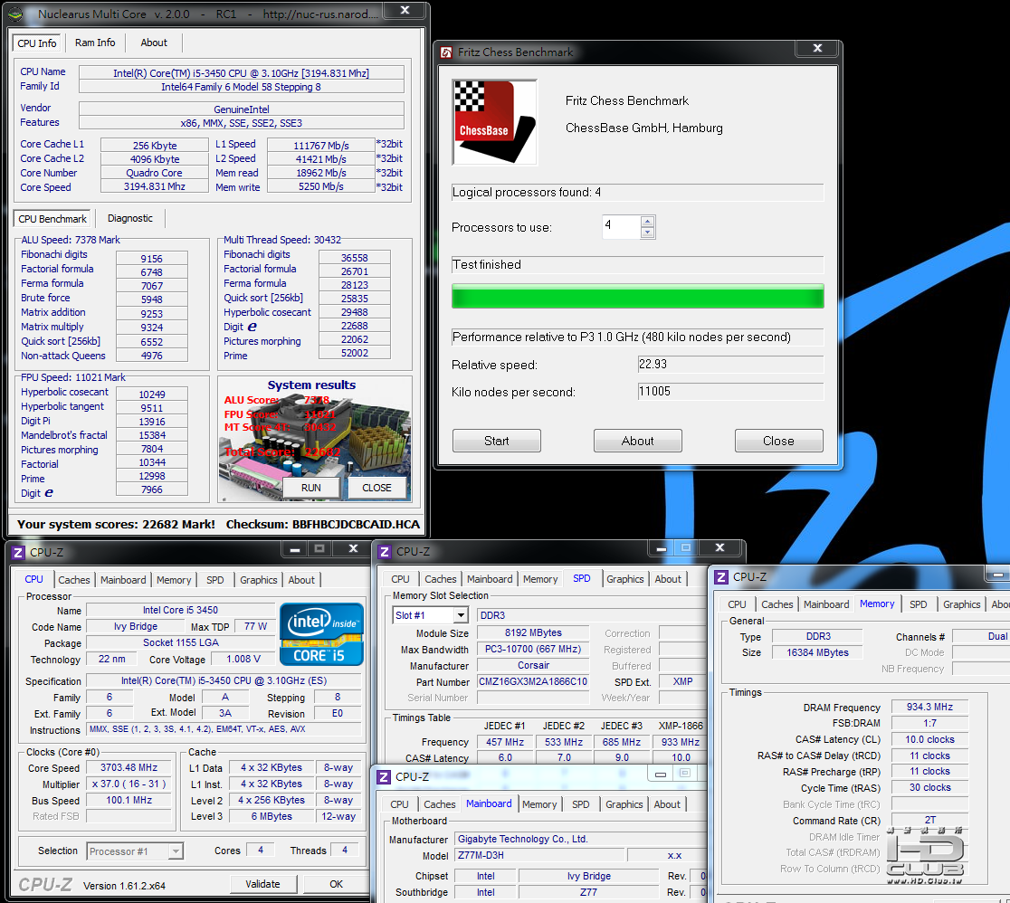The image size is (1010, 903).
Task: Open CPU tab in CPU-Z Memory window
Action: (737, 604)
